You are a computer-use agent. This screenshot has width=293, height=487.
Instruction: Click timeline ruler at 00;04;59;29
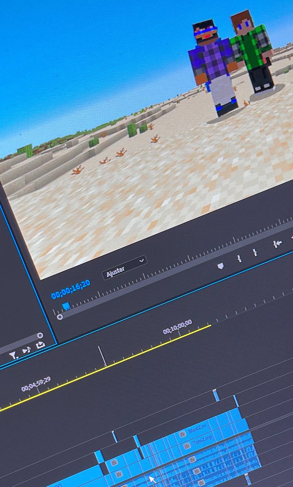click(36, 384)
